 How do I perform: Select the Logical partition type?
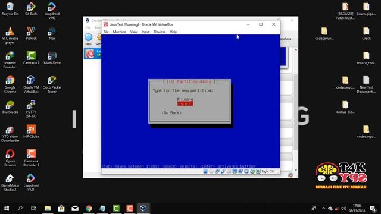[185, 104]
